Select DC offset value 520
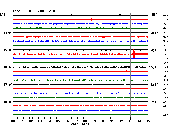This screenshot has height=128, width=169. pos(166,76)
